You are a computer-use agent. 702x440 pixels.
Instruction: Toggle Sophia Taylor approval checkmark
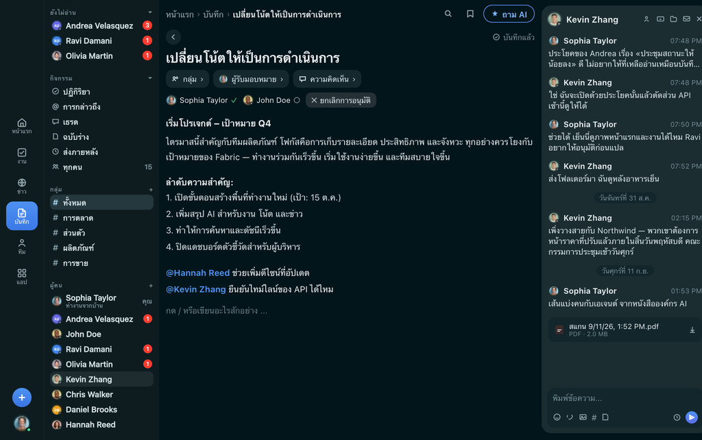tap(234, 100)
